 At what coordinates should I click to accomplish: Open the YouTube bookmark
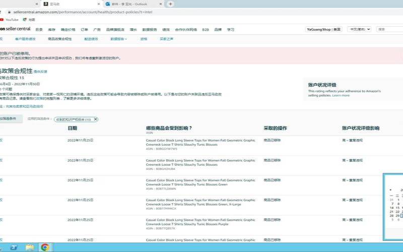[9, 20]
